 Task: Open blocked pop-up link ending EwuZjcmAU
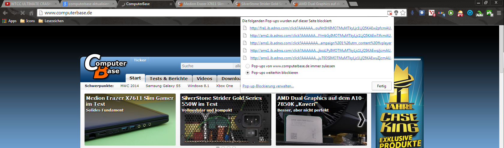(321, 58)
